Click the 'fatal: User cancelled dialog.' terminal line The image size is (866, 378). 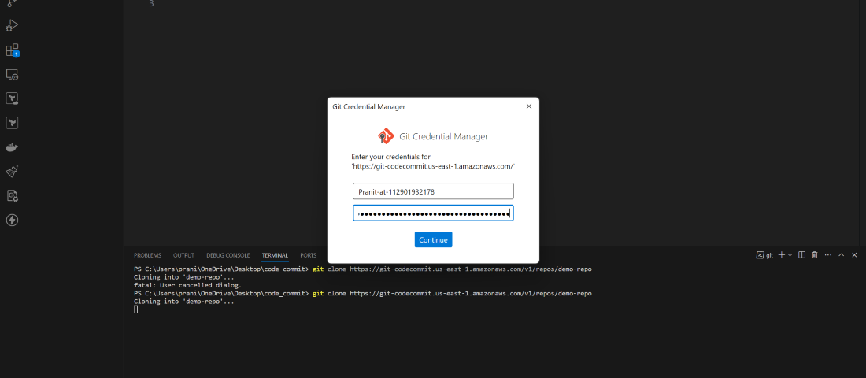188,285
